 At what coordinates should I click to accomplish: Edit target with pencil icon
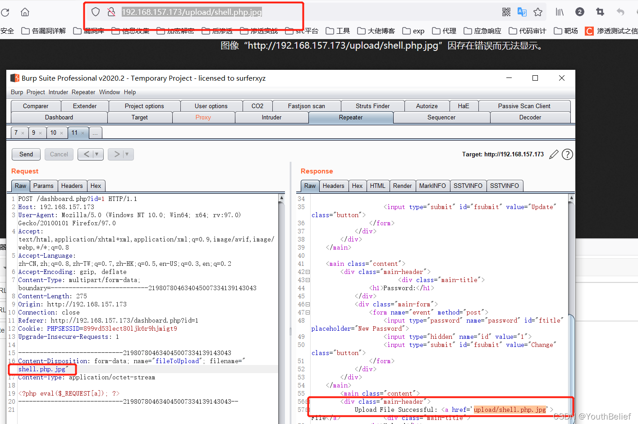click(554, 155)
